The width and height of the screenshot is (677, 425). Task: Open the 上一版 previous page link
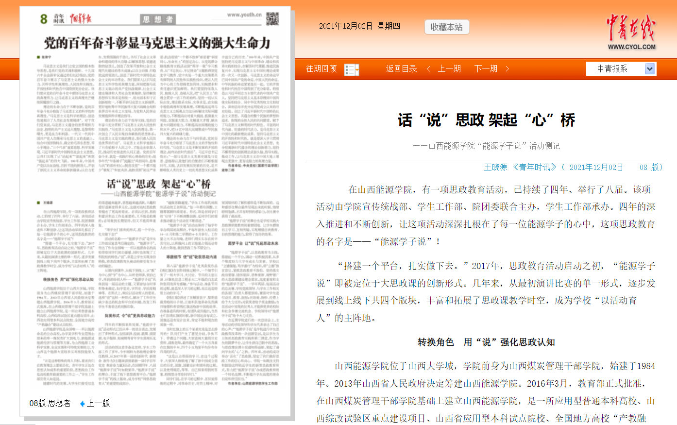point(98,404)
